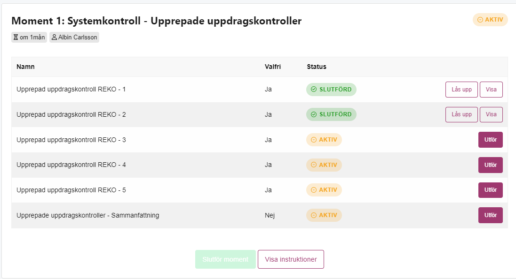
Task: Click the AKTIV icon in the Sammanfattning row
Action: [x=314, y=215]
